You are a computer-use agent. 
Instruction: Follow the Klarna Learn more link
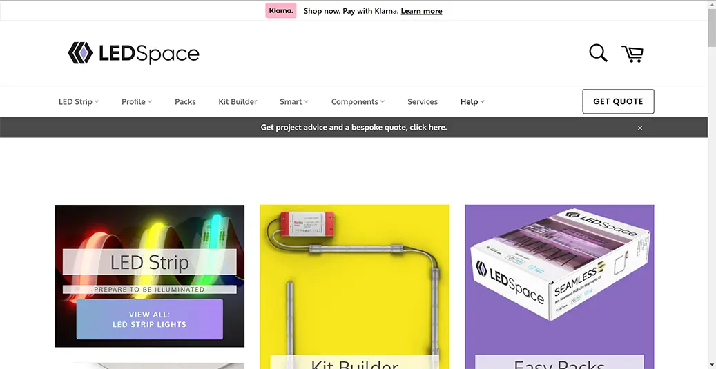pyautogui.click(x=421, y=11)
